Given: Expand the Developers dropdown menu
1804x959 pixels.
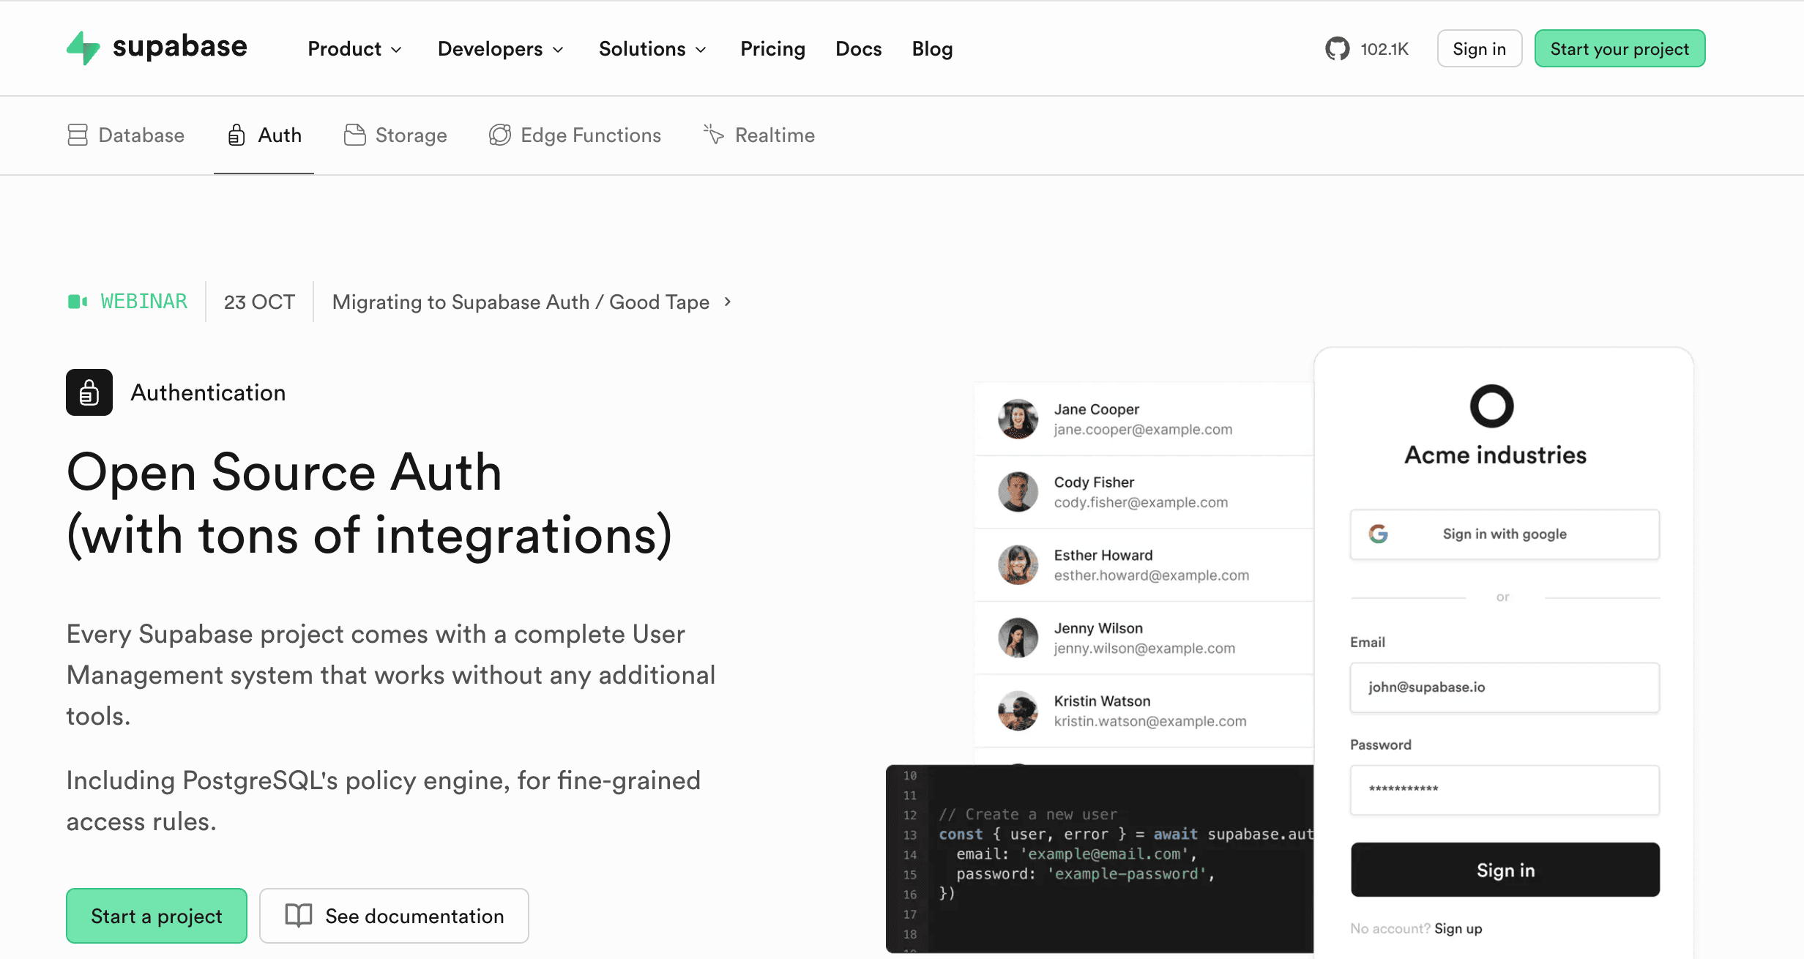Looking at the screenshot, I should [501, 49].
